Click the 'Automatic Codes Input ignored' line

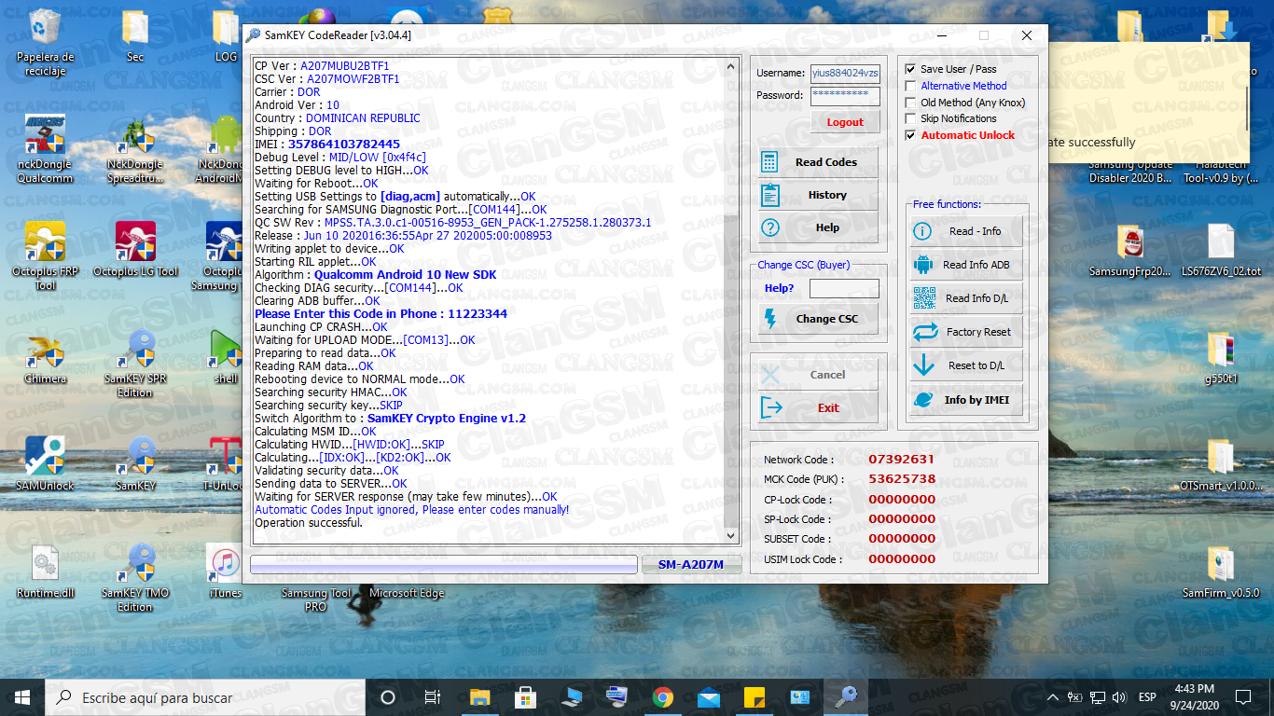411,510
